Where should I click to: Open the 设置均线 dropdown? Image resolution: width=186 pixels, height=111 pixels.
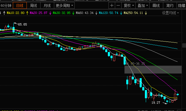170,13
